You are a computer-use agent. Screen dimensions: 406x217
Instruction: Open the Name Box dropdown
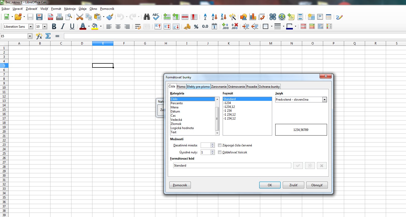pyautogui.click(x=30, y=36)
